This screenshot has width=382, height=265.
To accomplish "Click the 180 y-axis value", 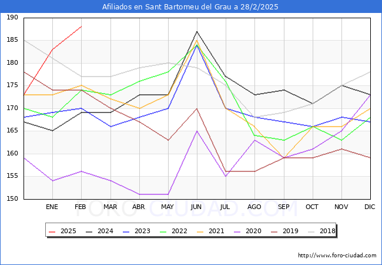I will pos(12,62).
